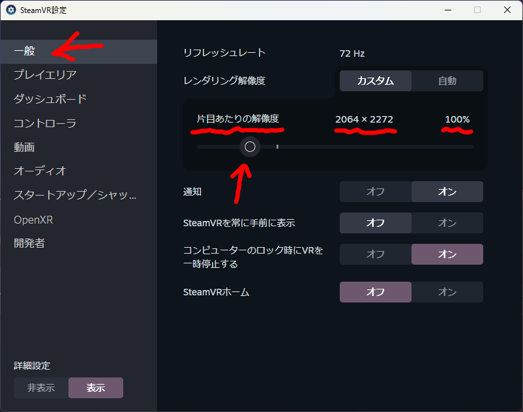
Task: Open the コントローラ settings tab
Action: pyautogui.click(x=79, y=123)
